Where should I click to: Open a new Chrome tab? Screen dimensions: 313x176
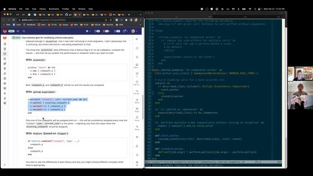(x=129, y=15)
